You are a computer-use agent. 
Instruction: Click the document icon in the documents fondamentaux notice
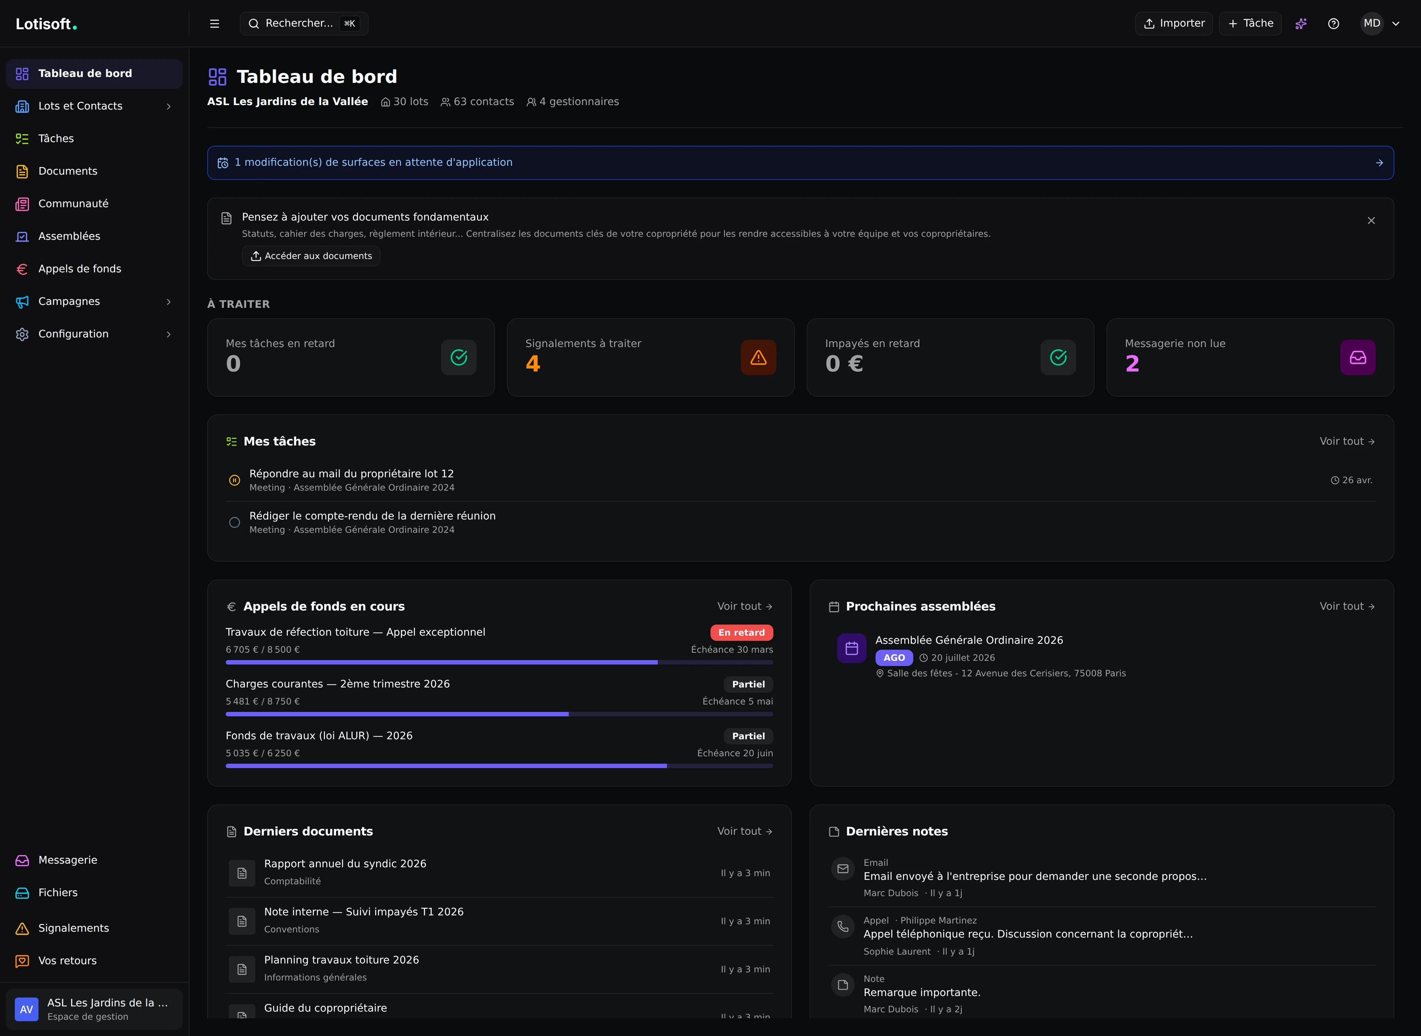(x=226, y=218)
